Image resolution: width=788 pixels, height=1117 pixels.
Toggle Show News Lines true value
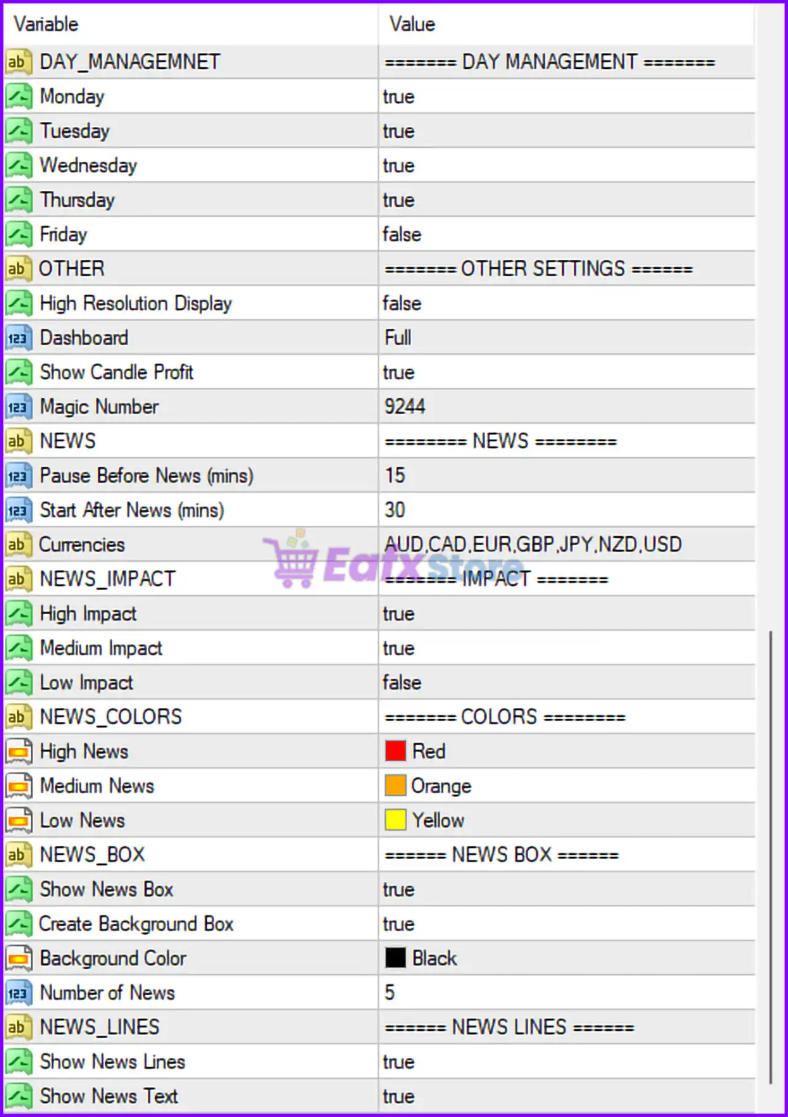[398, 1062]
